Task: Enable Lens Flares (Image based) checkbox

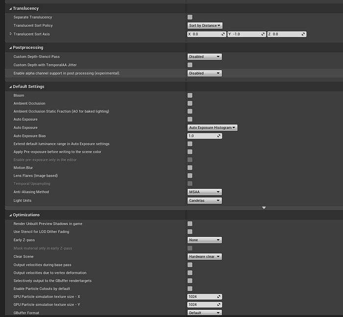Action: click(190, 176)
